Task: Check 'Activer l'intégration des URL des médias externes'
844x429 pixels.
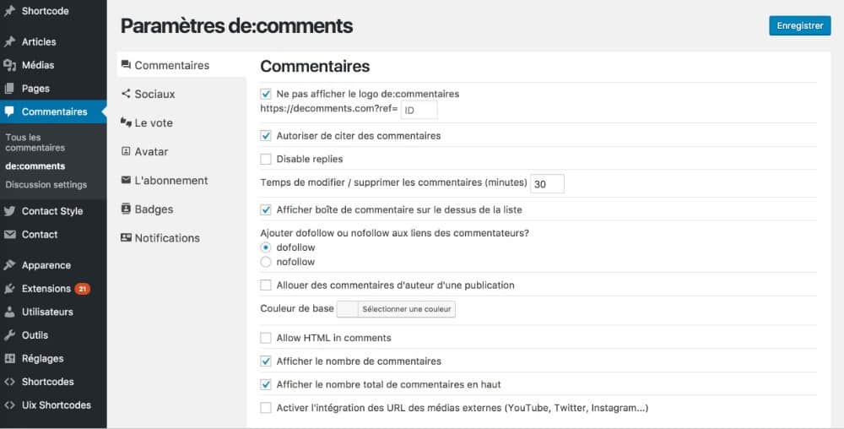Action: coord(266,408)
